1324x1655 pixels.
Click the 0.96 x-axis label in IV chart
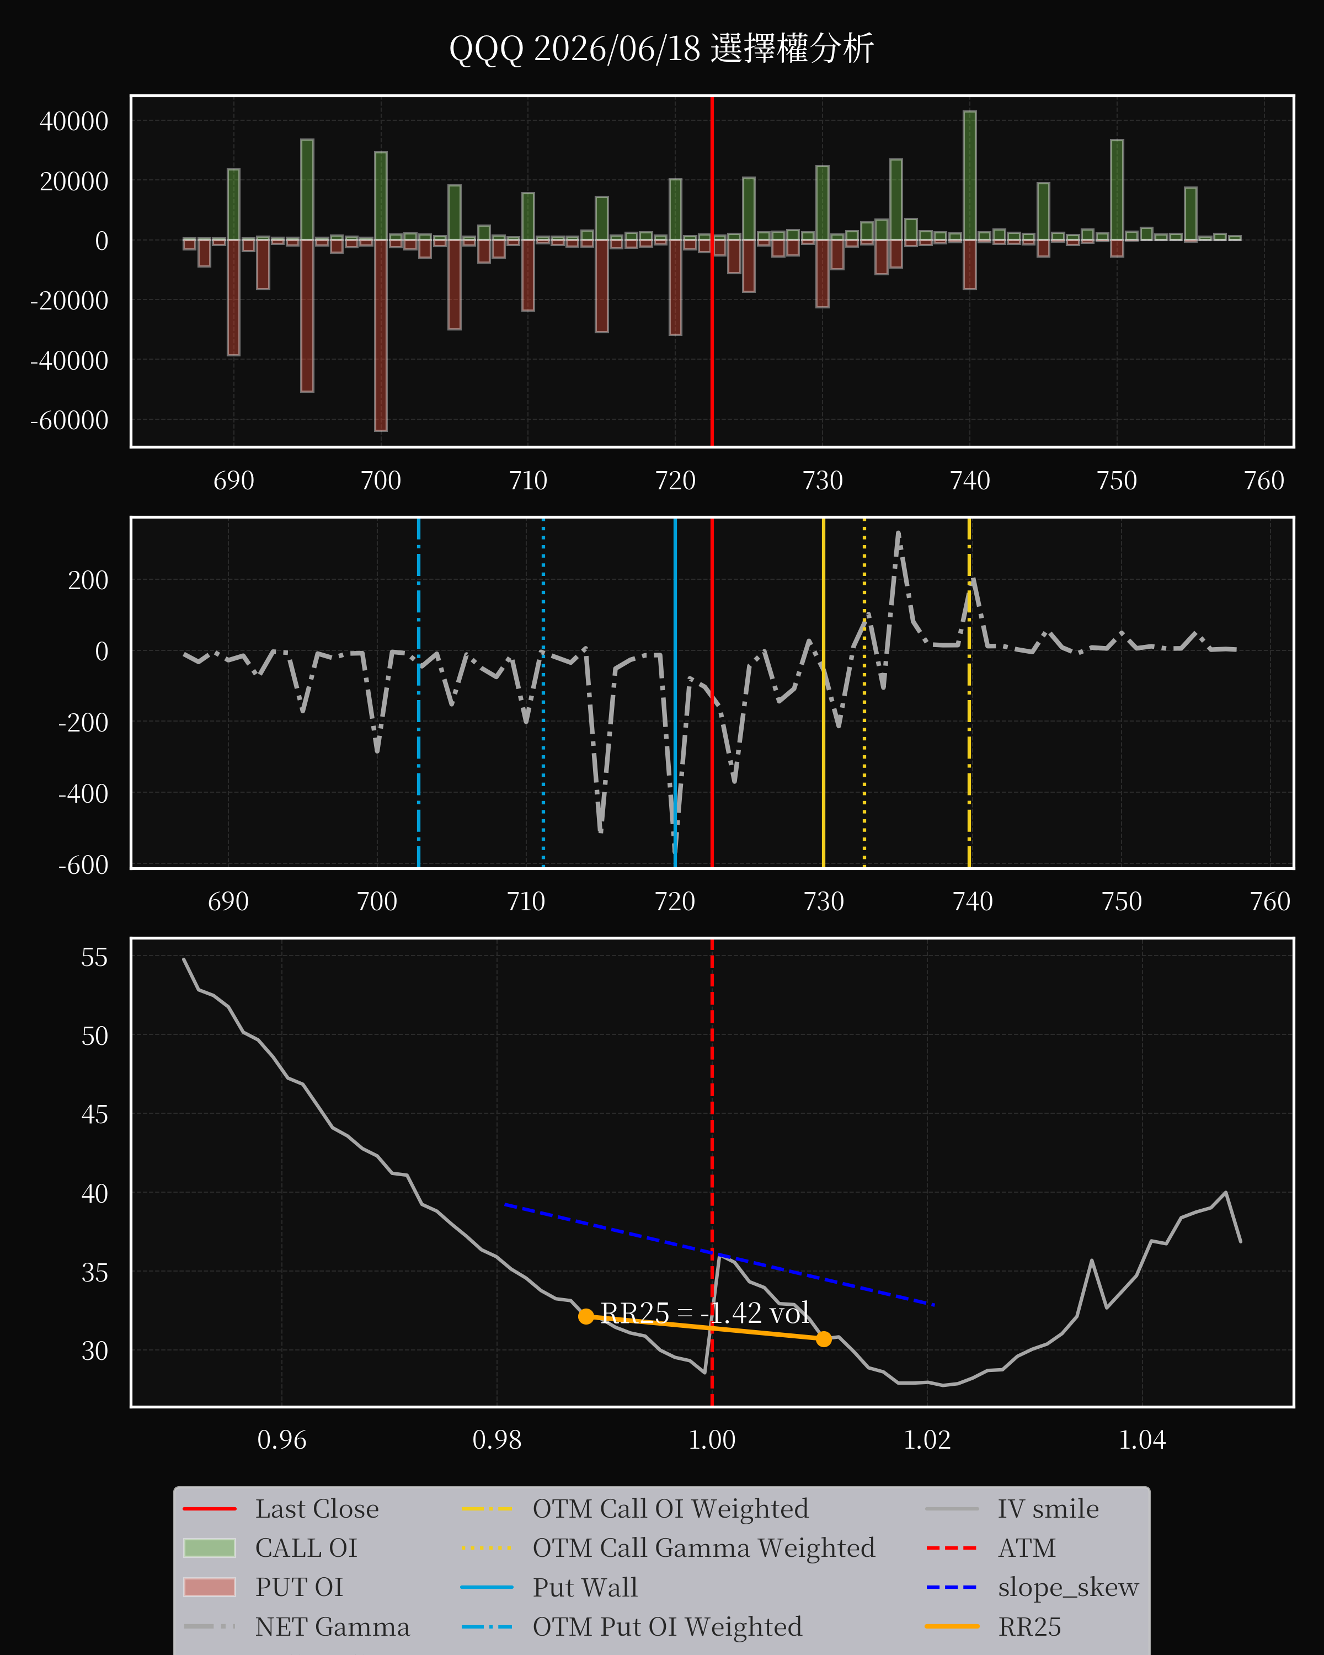282,1439
